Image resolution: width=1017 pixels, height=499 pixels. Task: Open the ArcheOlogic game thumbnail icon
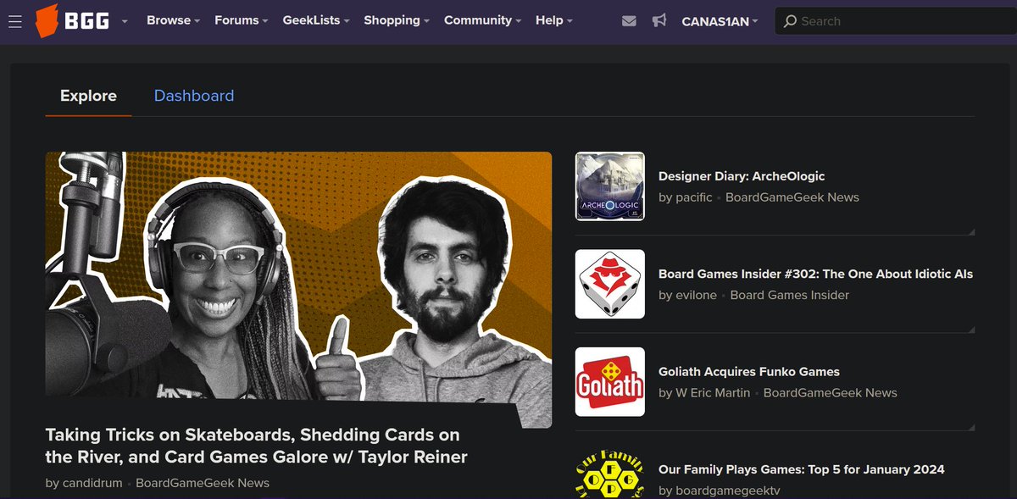(x=609, y=186)
